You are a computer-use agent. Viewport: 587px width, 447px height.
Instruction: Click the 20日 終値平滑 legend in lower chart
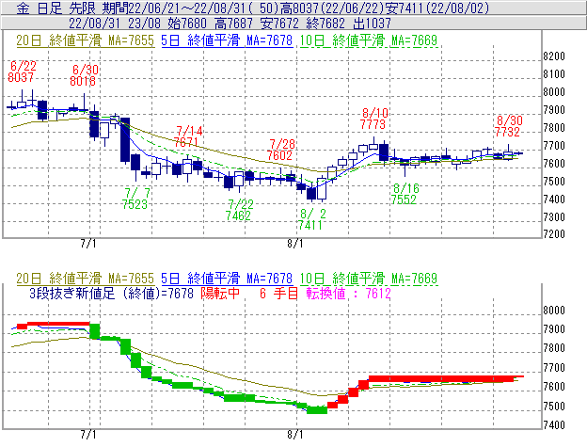point(85,279)
